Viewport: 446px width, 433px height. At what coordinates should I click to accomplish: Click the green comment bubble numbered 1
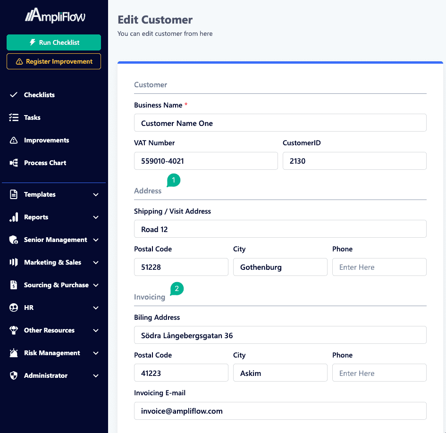[174, 180]
